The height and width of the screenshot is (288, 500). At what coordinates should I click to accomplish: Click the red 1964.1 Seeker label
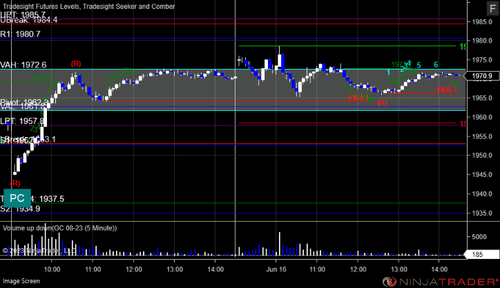click(358, 98)
